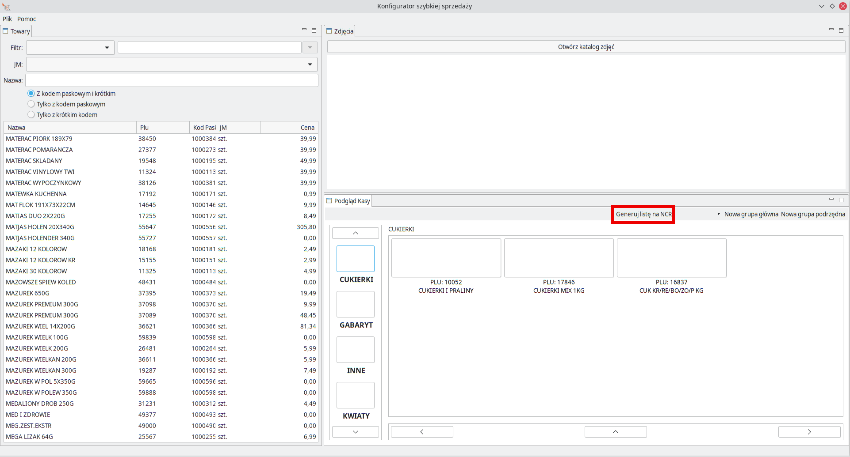The image size is (850, 457).
Task: Sort table by Kod Pask column header
Action: pyautogui.click(x=203, y=128)
